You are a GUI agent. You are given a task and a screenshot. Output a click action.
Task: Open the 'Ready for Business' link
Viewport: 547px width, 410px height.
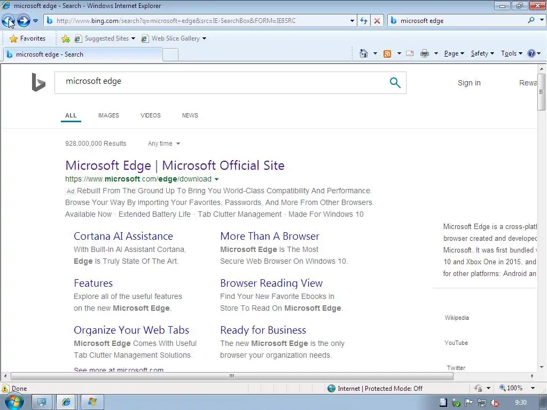pyautogui.click(x=263, y=330)
